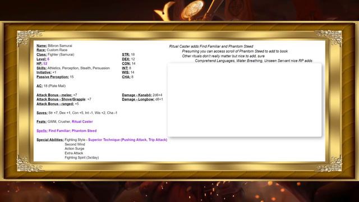Click the 'INT: 8' stat
359x202 pixels.
tap(127, 68)
